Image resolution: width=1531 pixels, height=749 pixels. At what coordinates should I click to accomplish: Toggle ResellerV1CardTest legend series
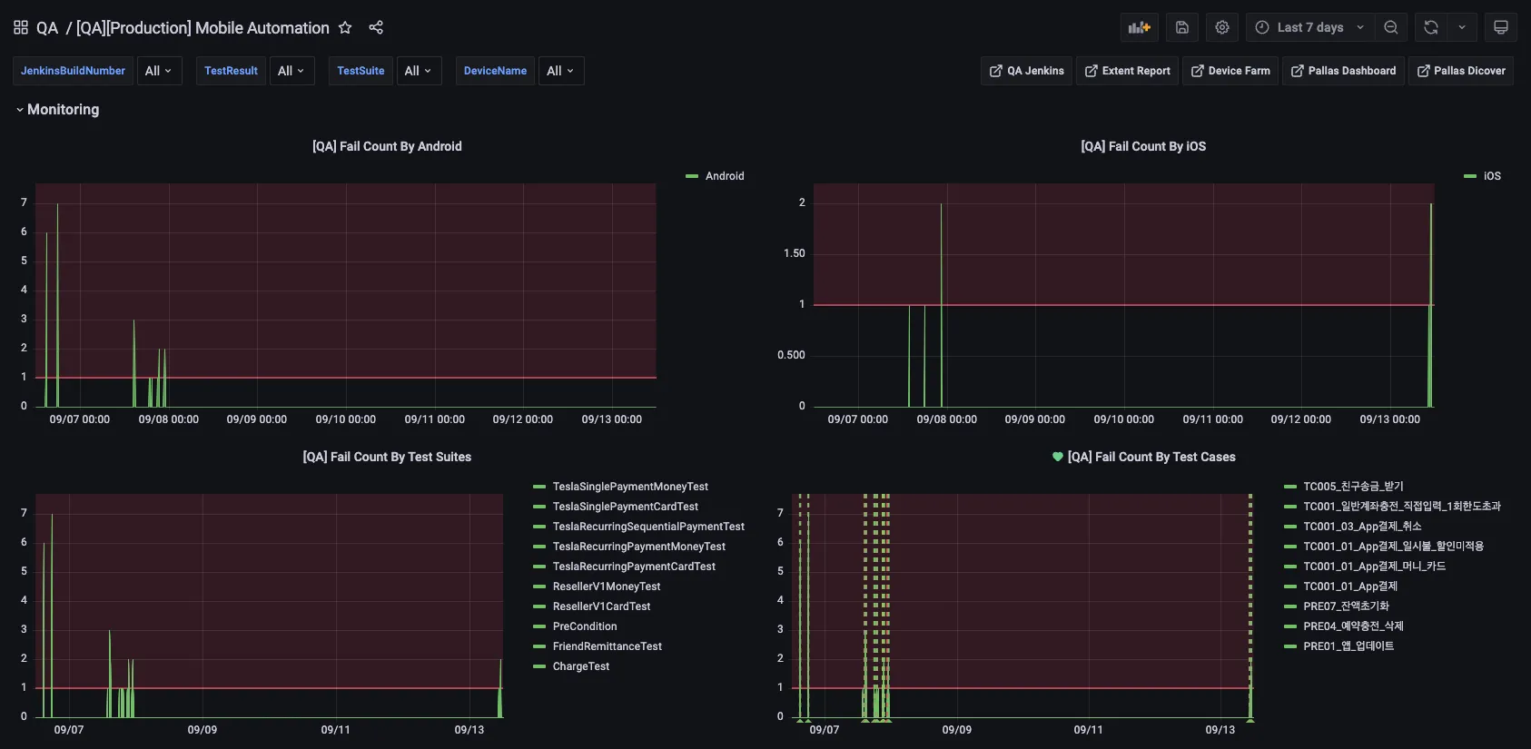[x=602, y=606]
